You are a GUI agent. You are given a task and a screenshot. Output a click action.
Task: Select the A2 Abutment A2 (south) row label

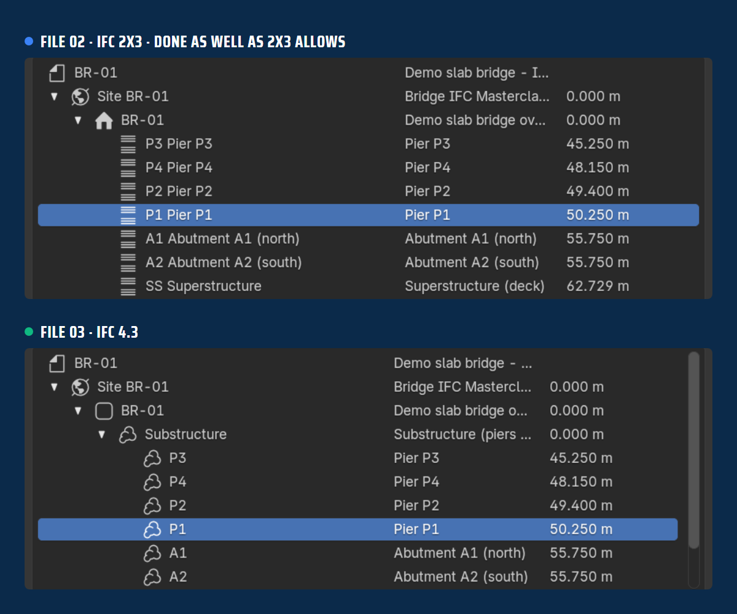(x=224, y=263)
